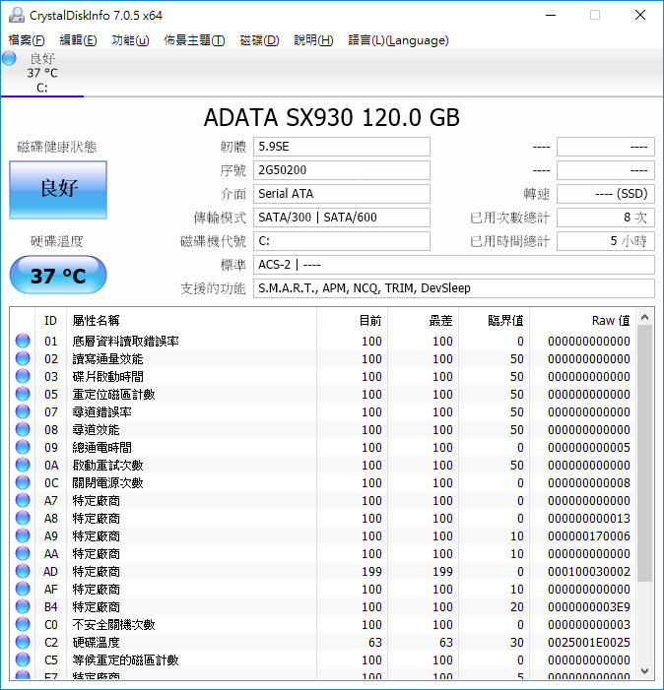Viewport: 664px width, 690px height.
Task: Click the scroll up arrow of the attribute list
Action: (x=645, y=317)
